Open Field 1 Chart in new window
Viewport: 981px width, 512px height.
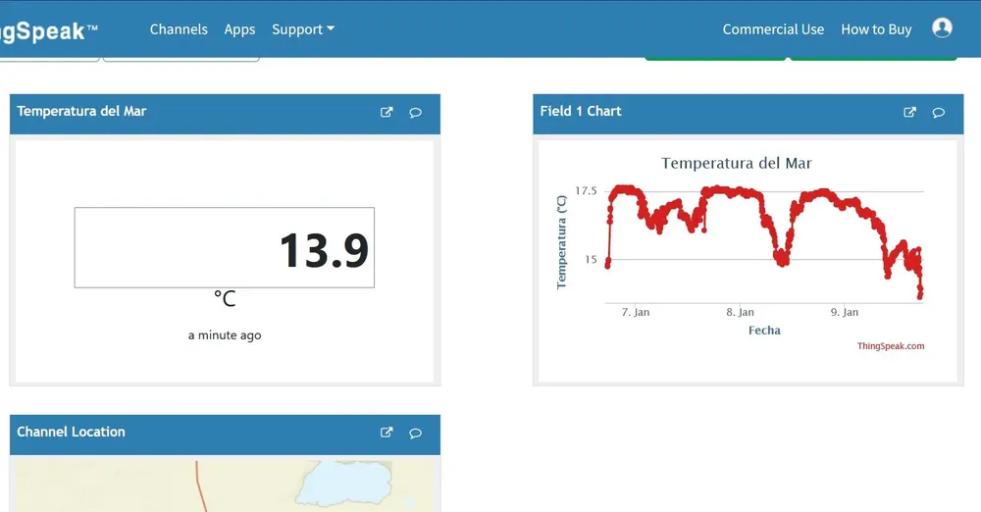909,113
